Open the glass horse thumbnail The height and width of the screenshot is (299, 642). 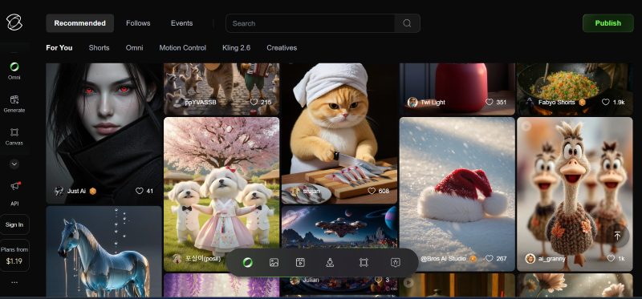point(104,252)
